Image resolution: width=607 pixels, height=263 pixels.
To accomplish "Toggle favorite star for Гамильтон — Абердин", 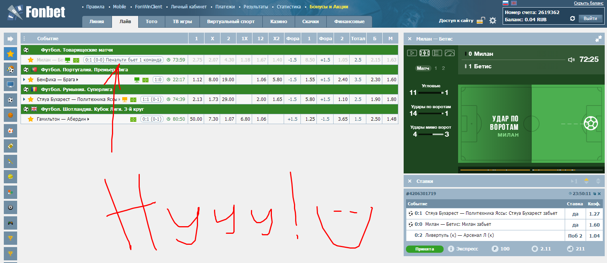I will click(x=31, y=119).
